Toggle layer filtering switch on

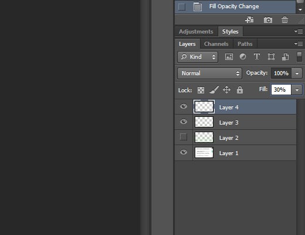pyautogui.click(x=299, y=57)
